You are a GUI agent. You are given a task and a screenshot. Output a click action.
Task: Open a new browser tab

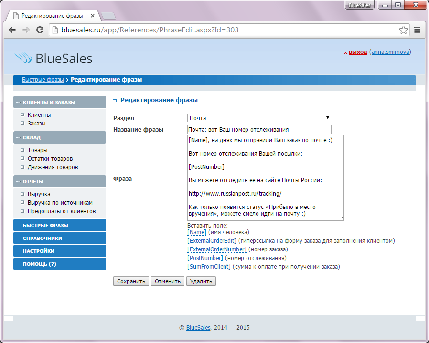pos(109,16)
